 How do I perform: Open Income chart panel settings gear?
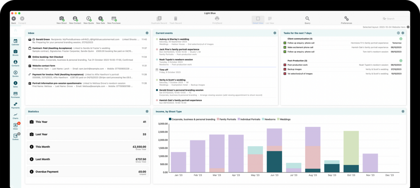coord(403,111)
